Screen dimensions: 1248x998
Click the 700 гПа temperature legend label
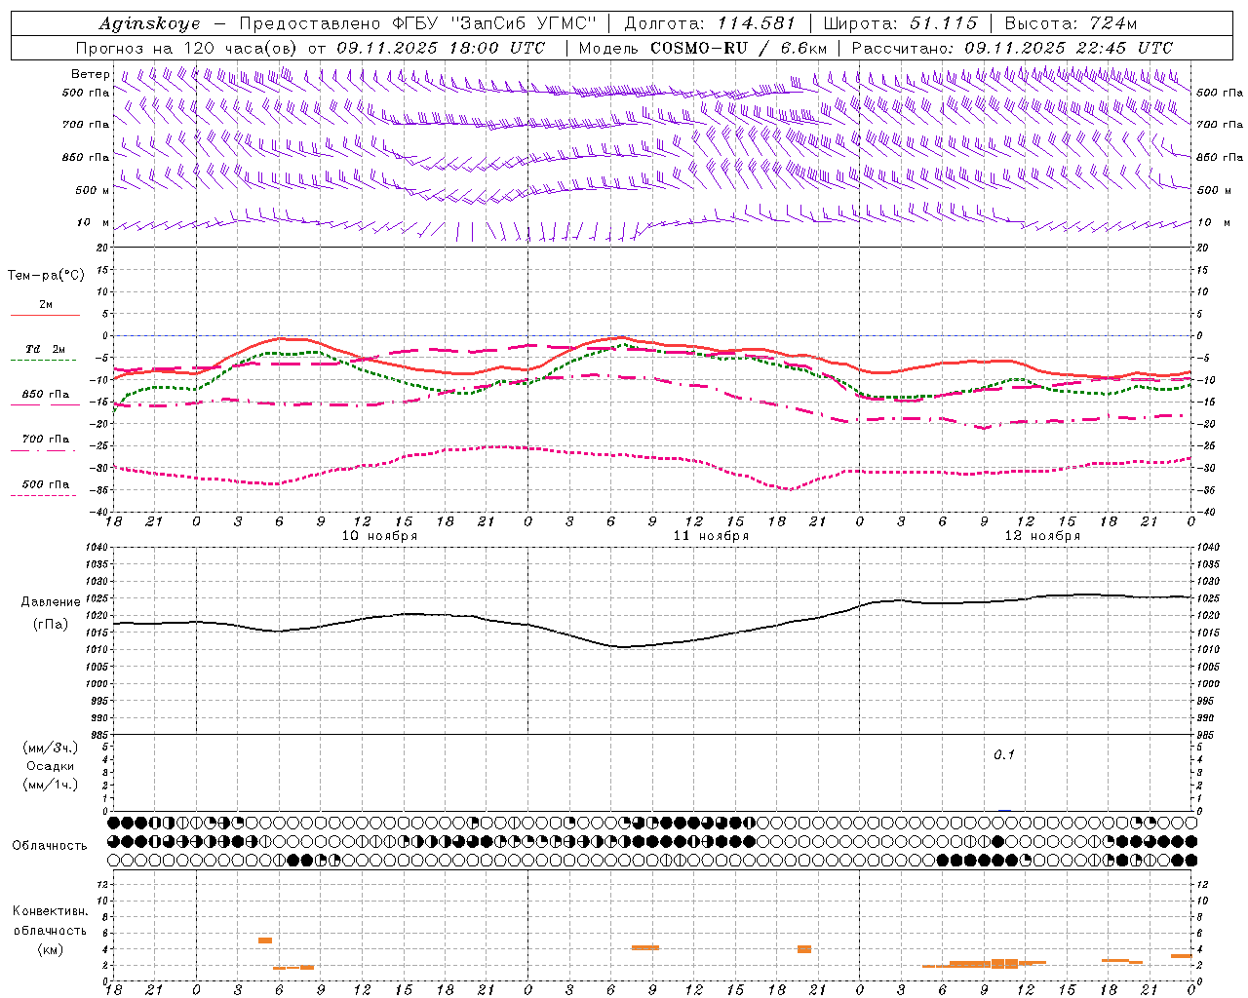click(46, 439)
